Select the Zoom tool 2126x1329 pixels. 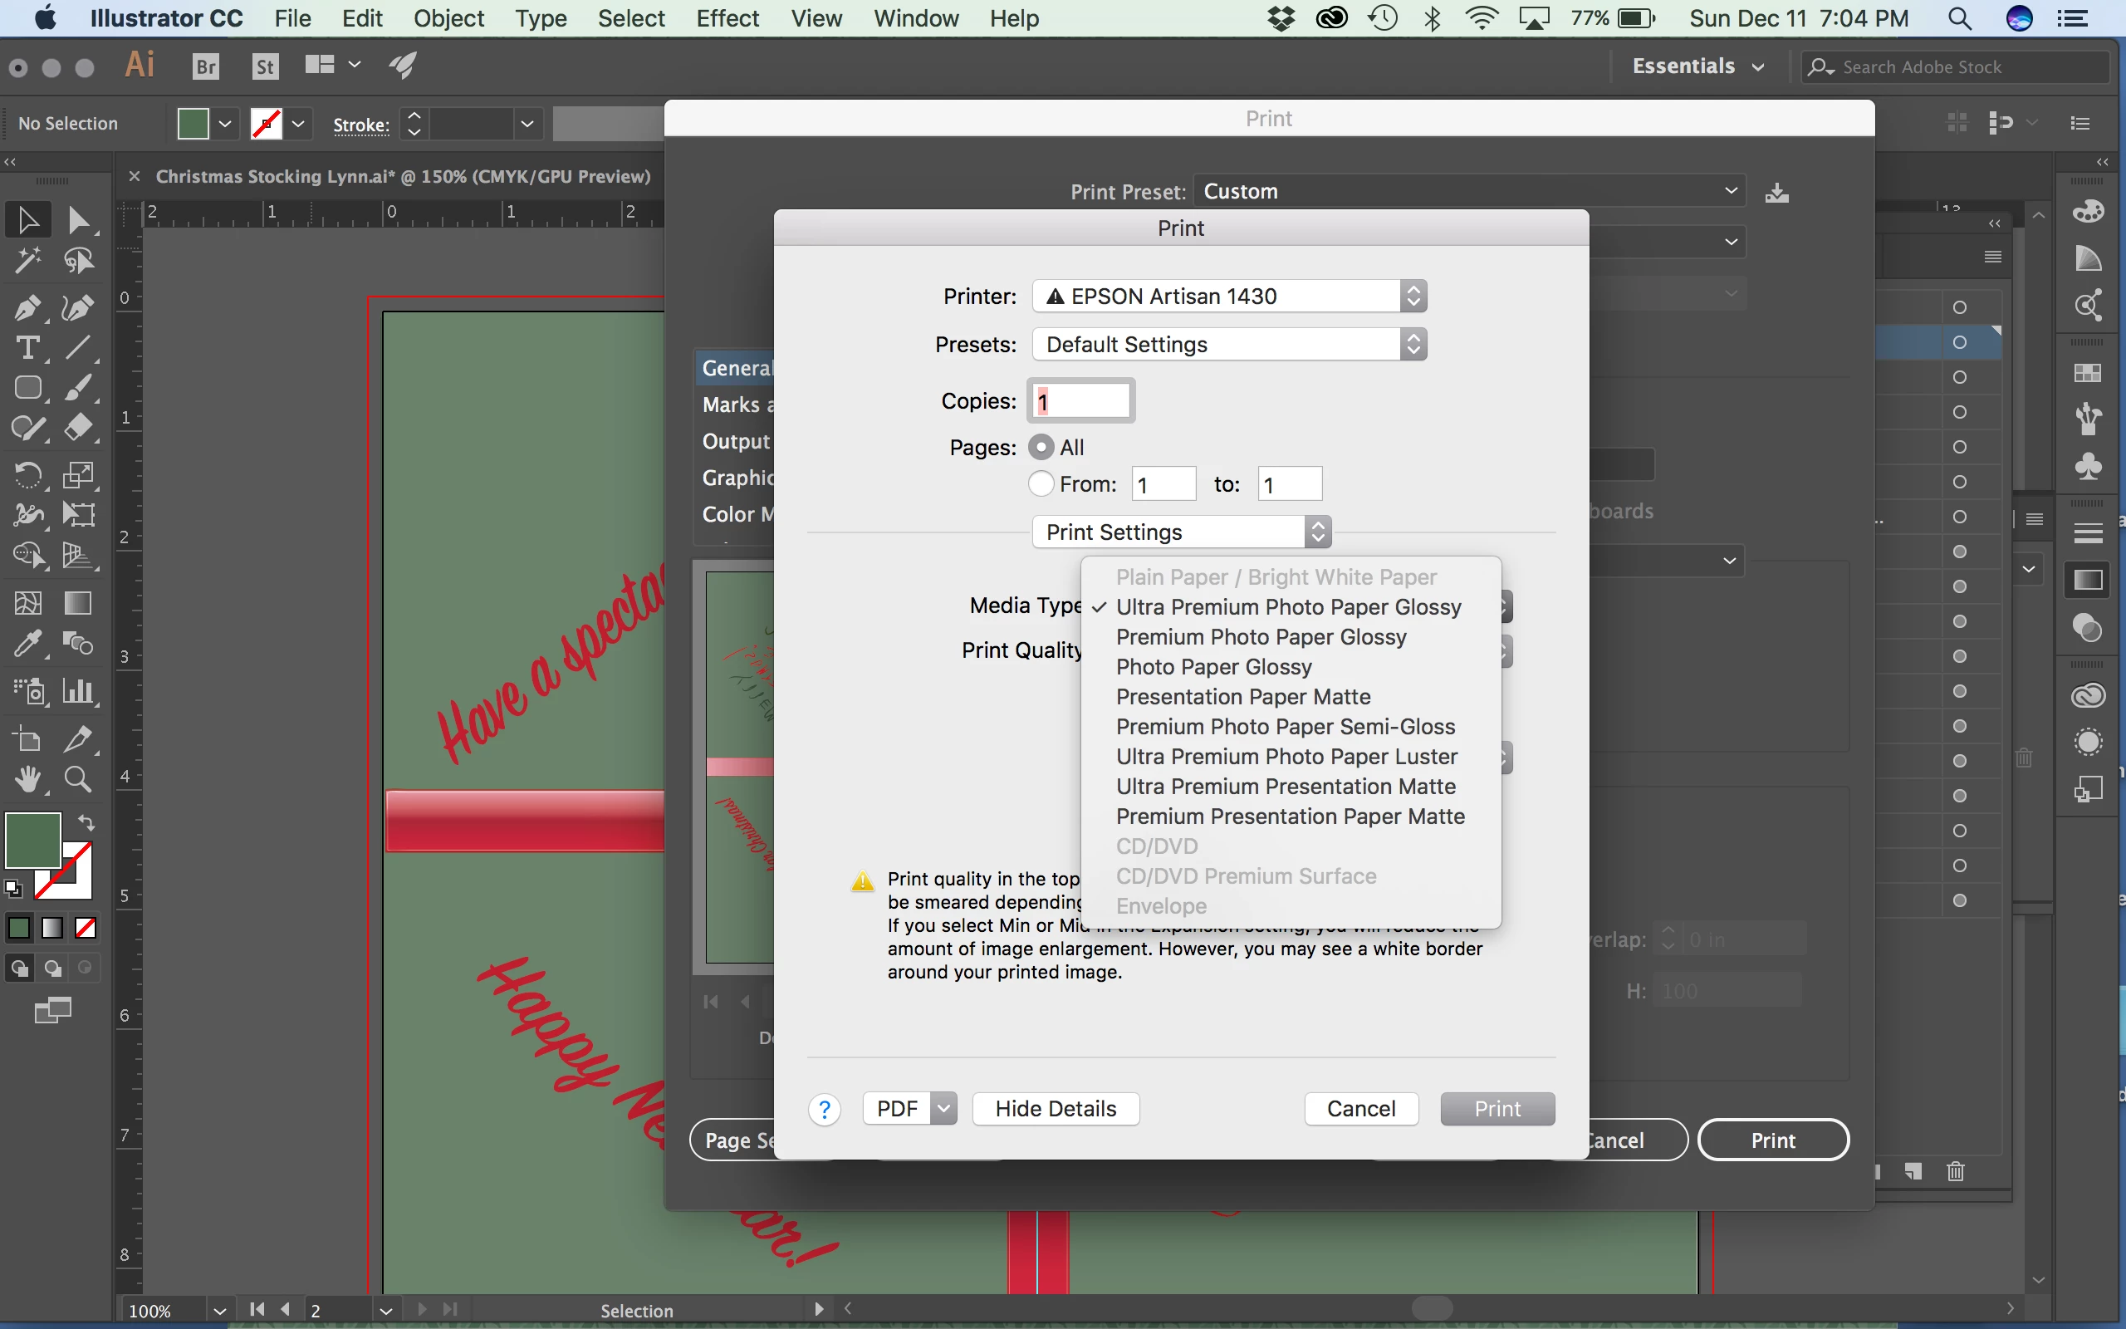pos(77,779)
